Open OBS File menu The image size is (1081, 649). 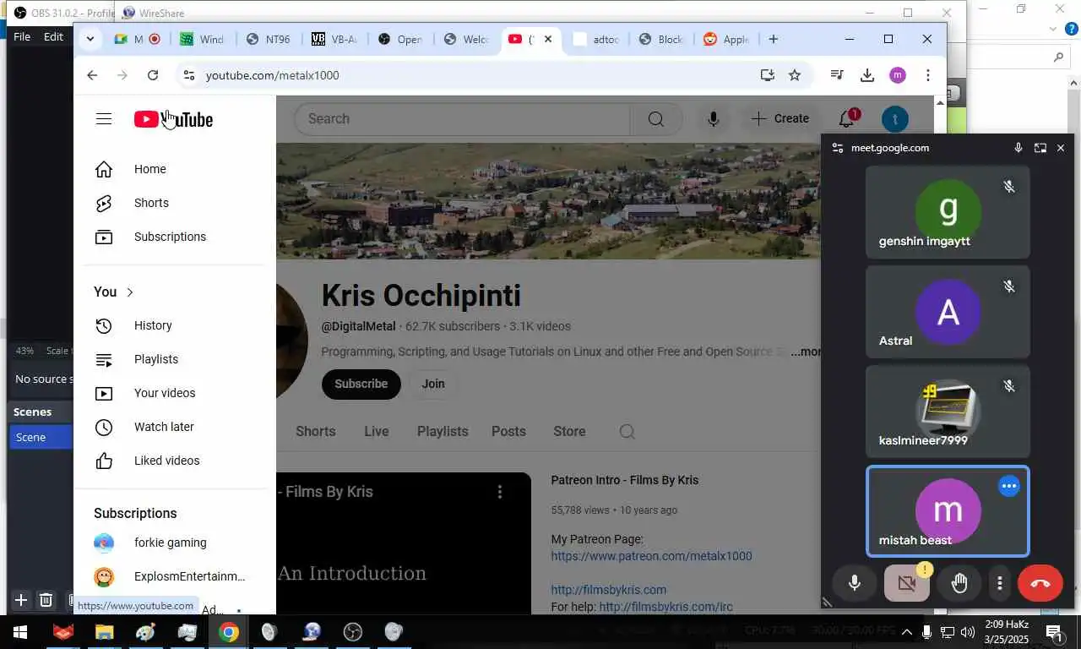point(22,36)
